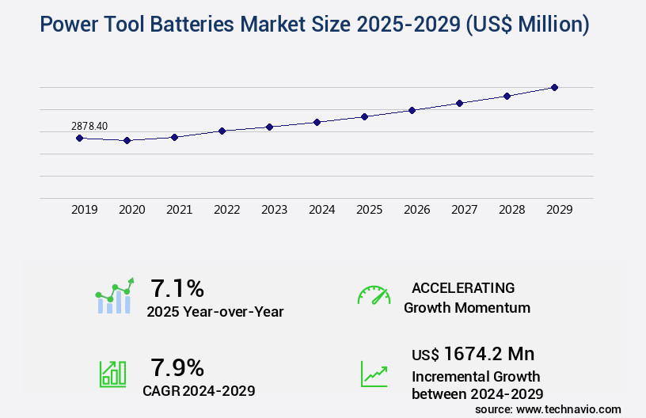646x418 pixels.
Task: Select the 2029 data point on the line
Action: 554,87
